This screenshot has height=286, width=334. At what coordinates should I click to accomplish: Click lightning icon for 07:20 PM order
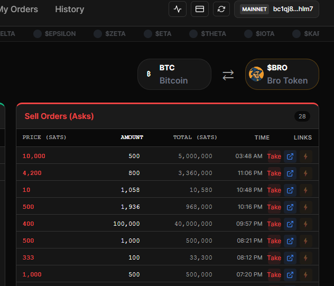coord(305,275)
